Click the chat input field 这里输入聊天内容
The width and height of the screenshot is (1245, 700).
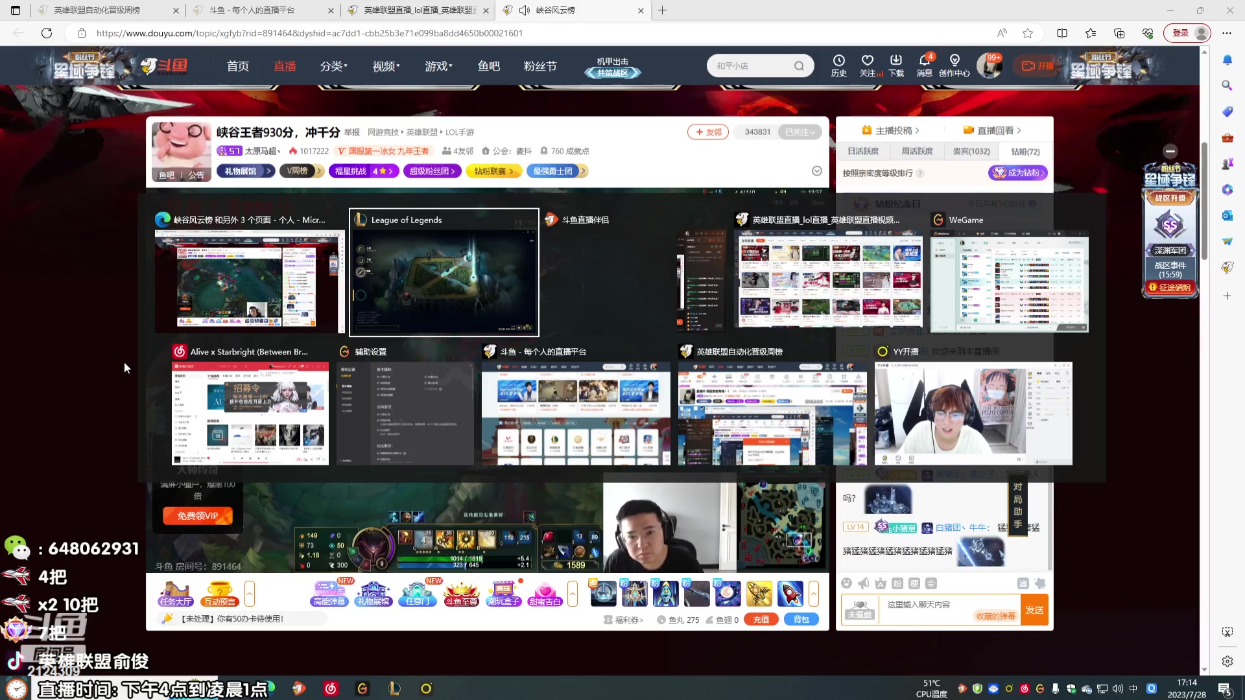tap(950, 604)
